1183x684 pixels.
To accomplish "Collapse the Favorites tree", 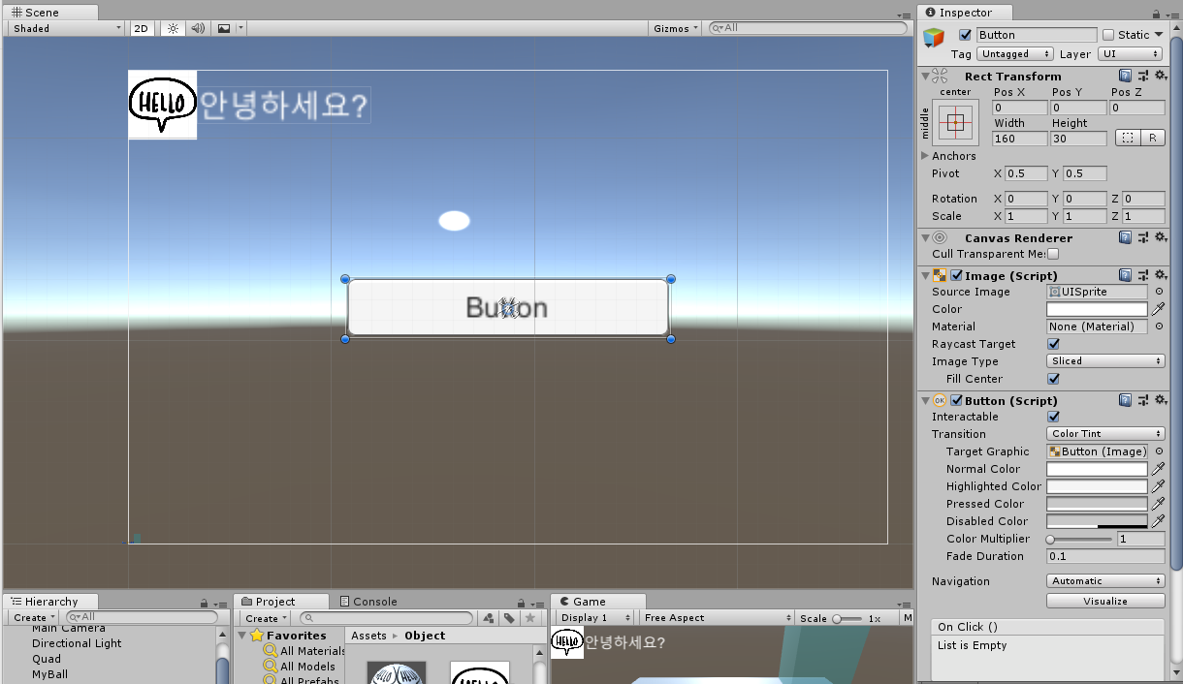I will (x=242, y=636).
